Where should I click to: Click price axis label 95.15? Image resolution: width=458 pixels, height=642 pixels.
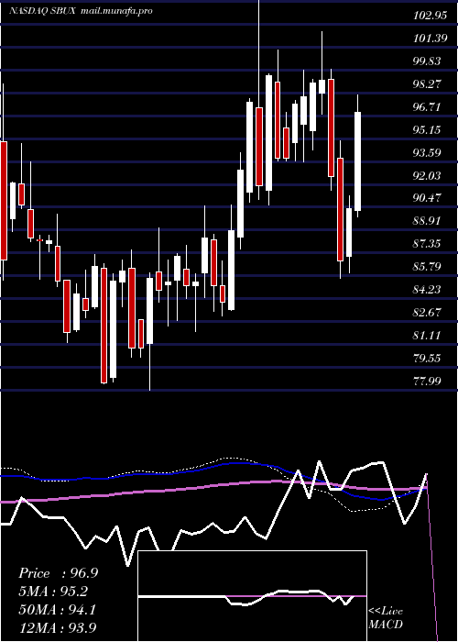pyautogui.click(x=428, y=130)
